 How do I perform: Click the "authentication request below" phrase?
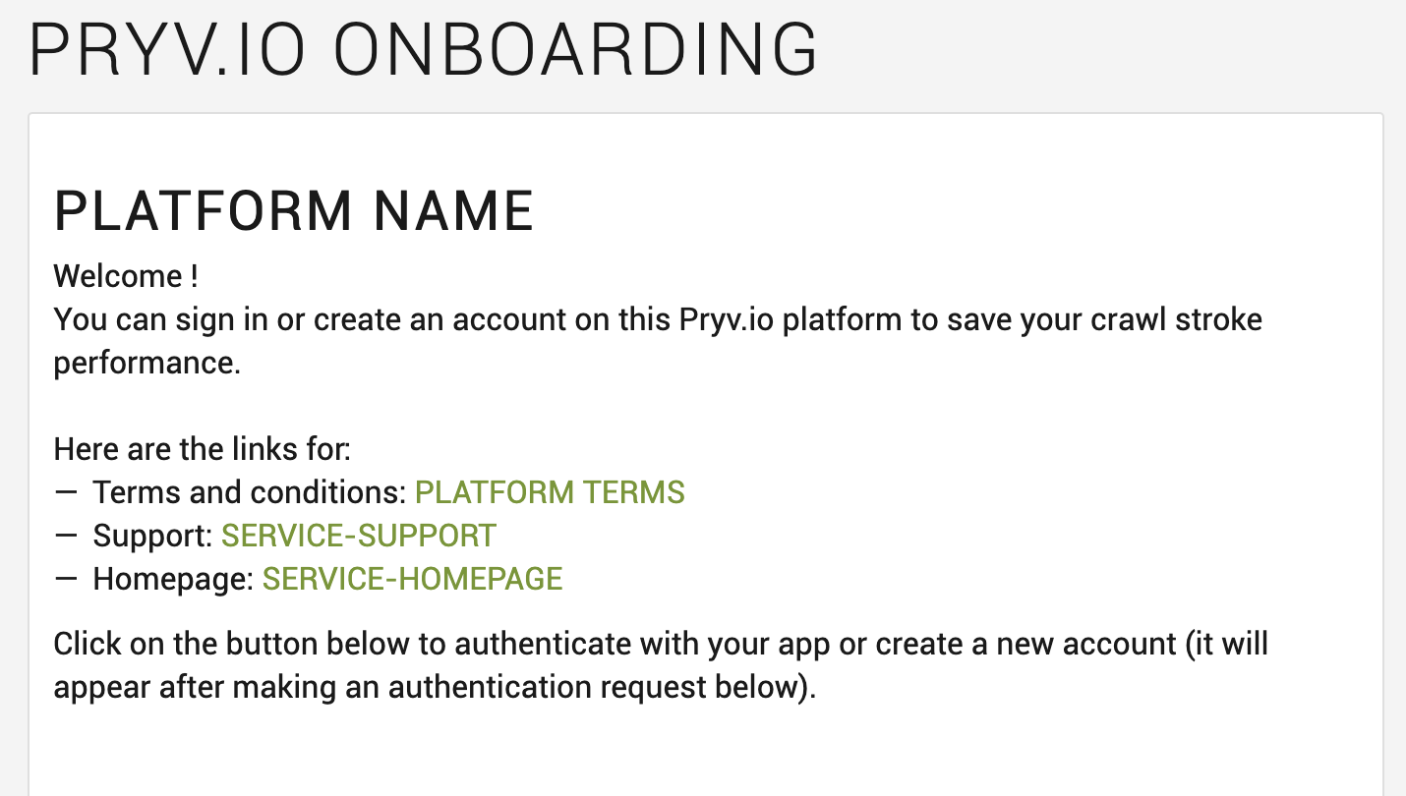pos(599,687)
